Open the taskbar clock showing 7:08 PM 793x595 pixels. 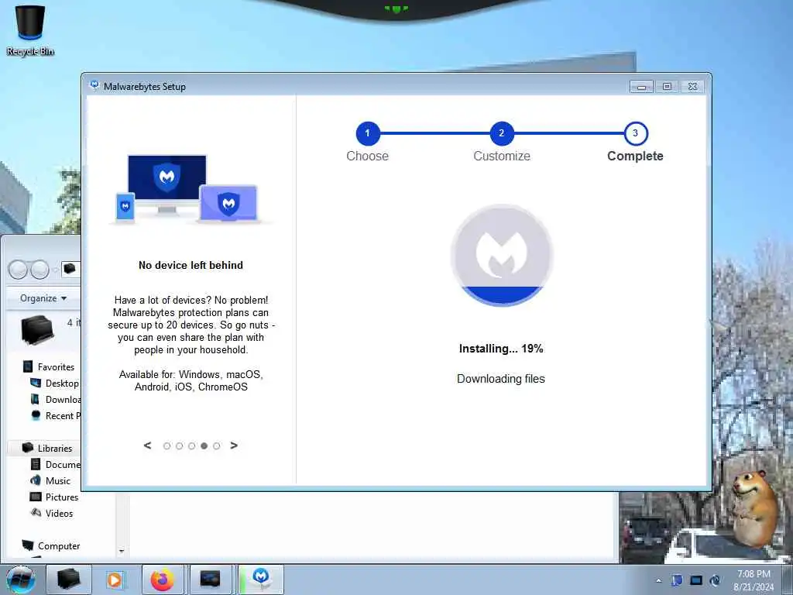(754, 580)
